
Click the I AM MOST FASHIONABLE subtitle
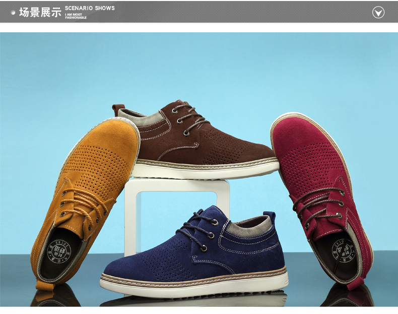[x=76, y=16]
